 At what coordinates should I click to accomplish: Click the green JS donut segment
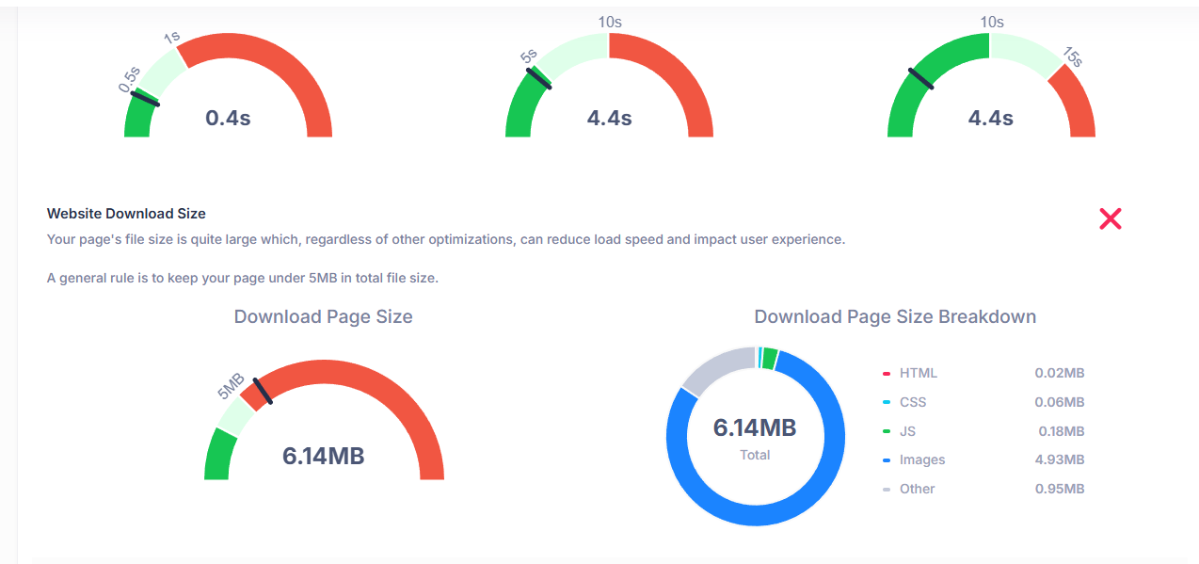(x=770, y=358)
